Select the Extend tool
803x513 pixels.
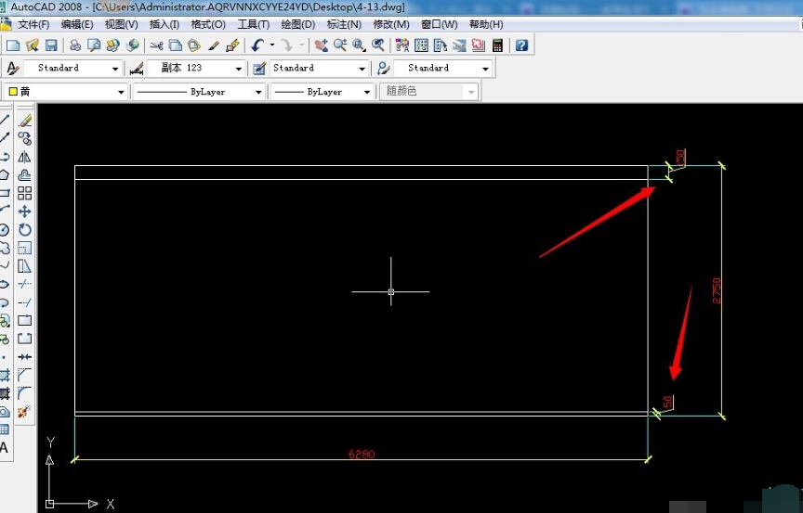tap(24, 302)
